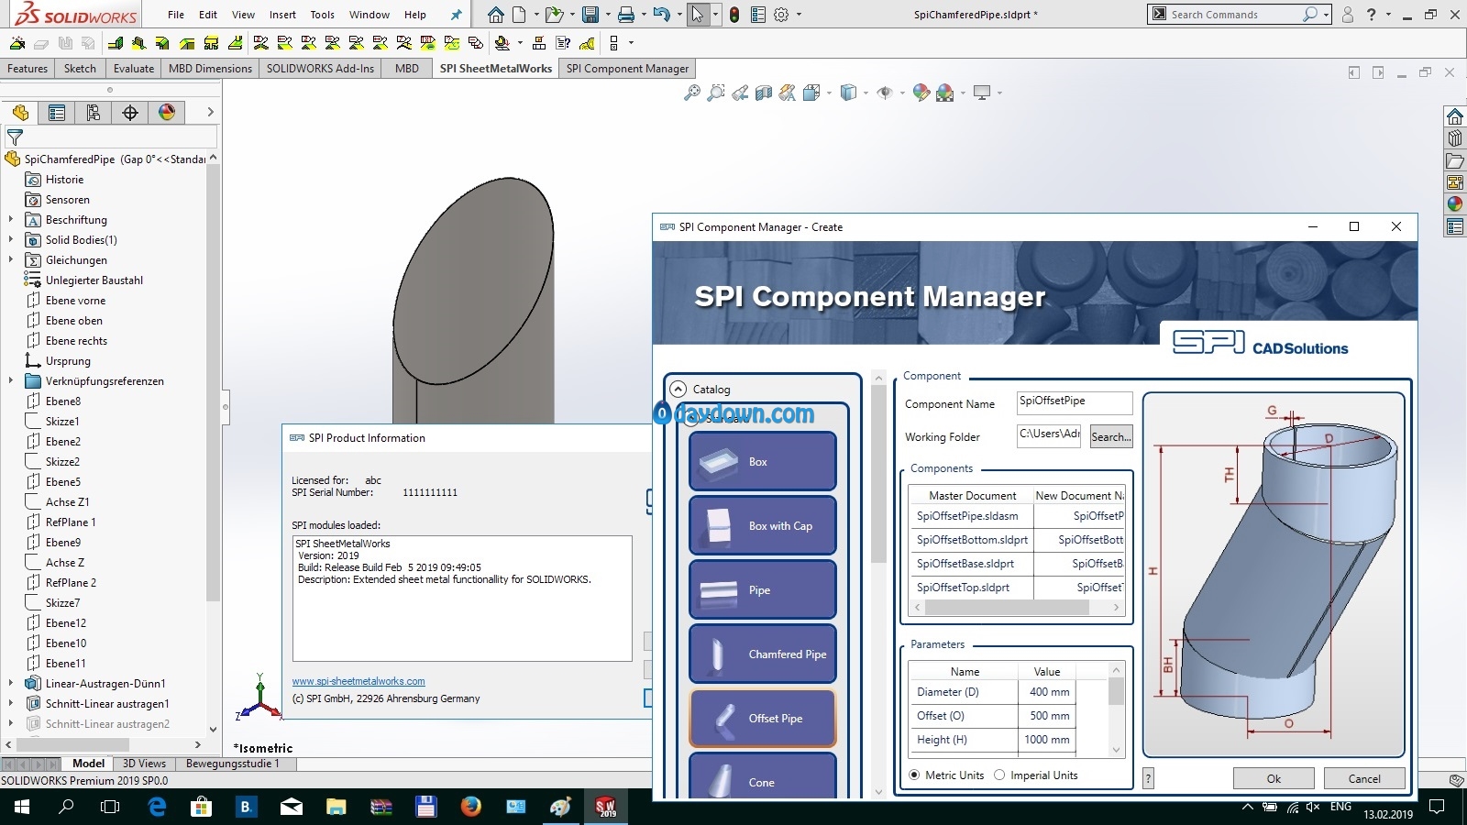Expand the Gleichungen tree node

click(11, 260)
